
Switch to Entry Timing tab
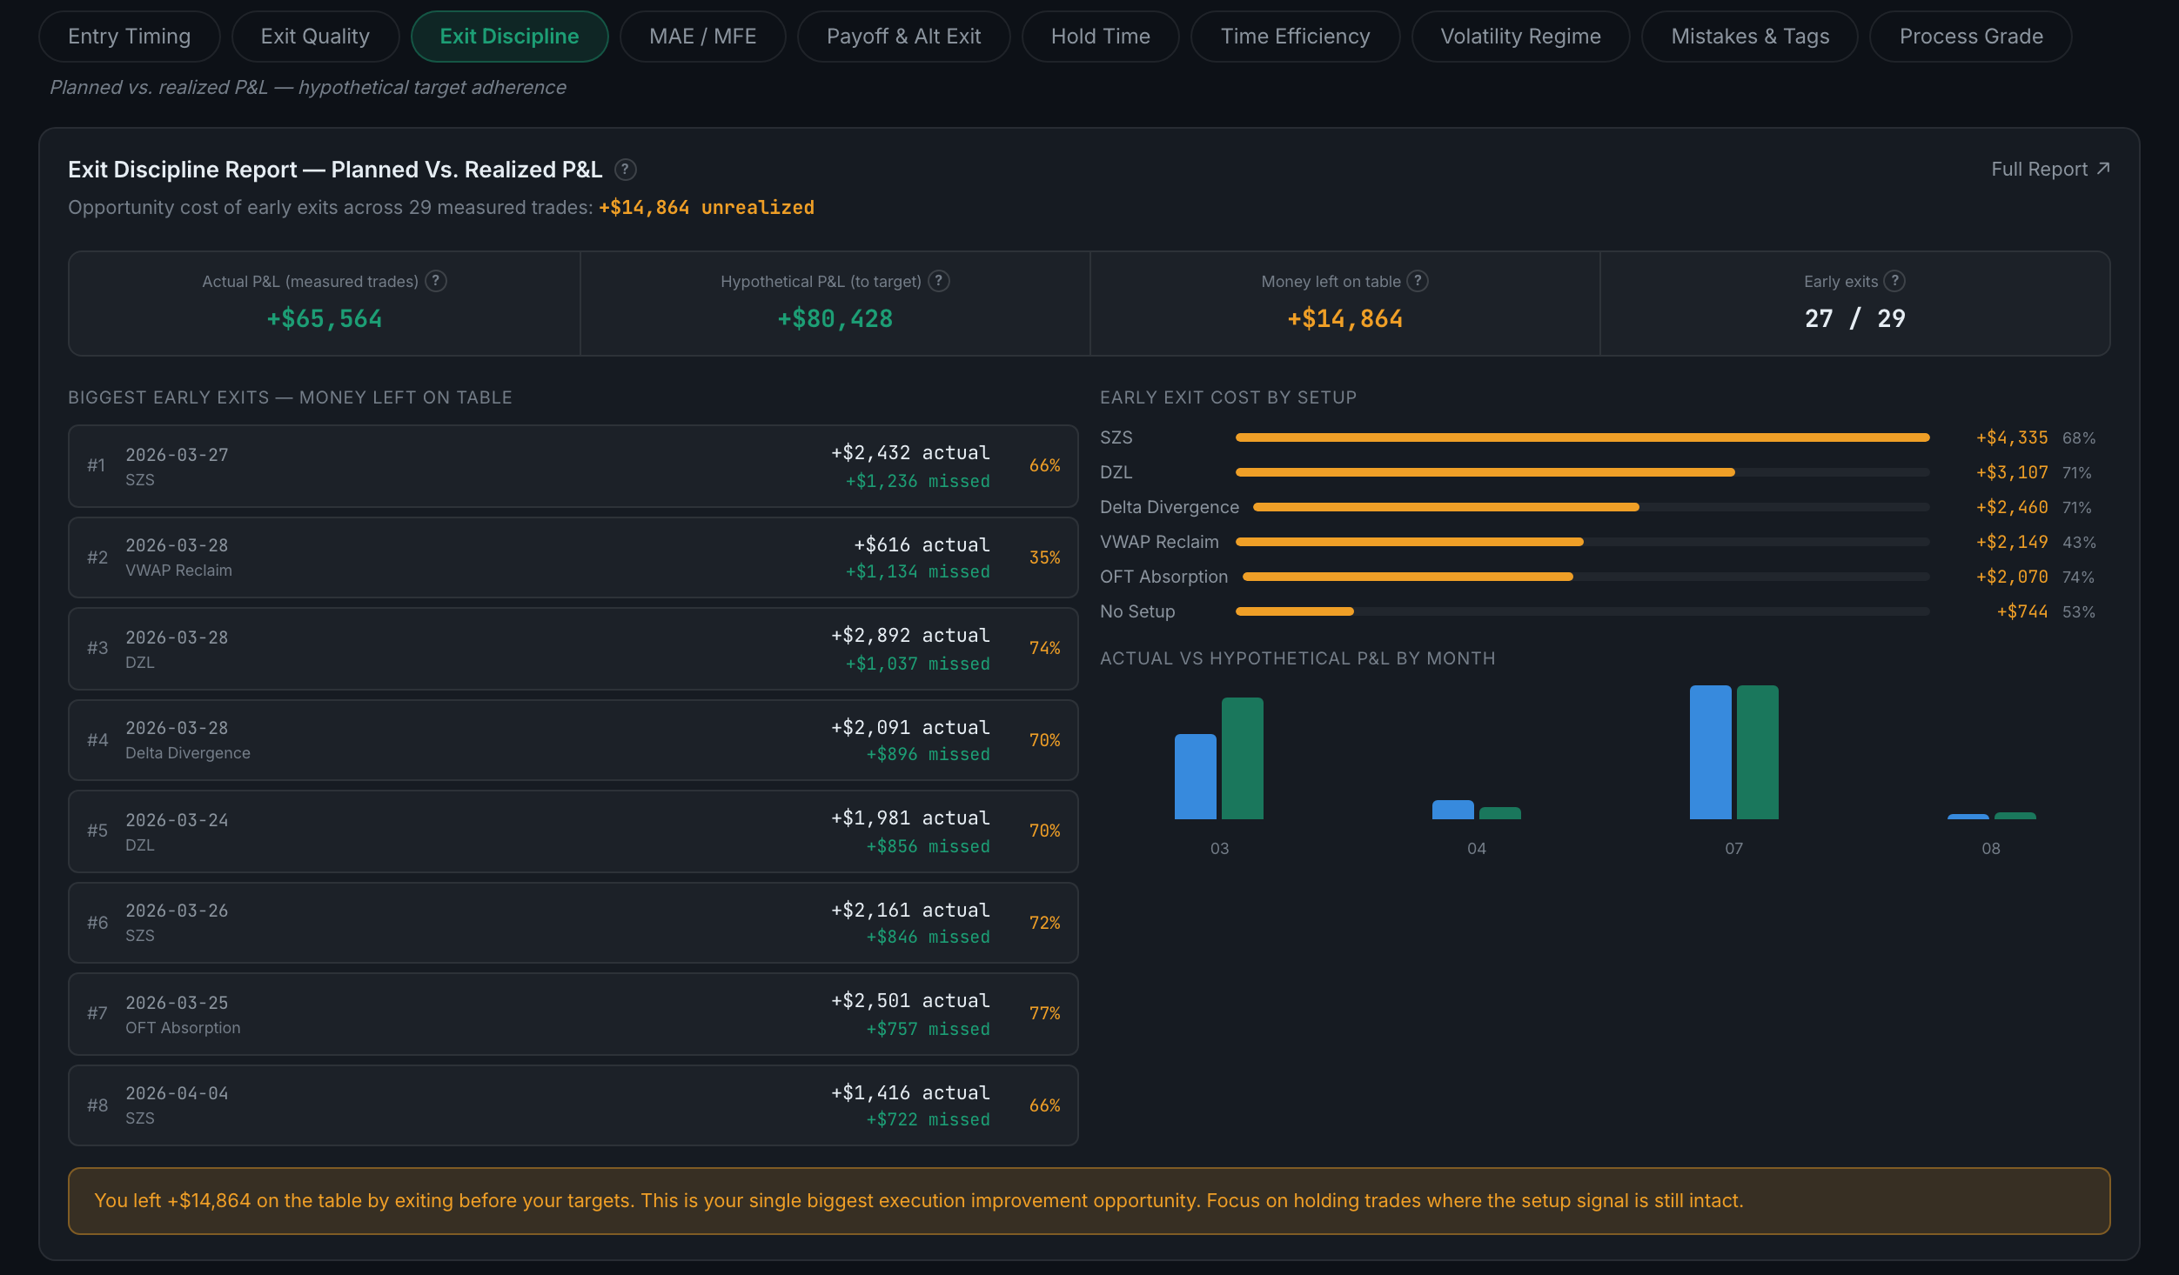tap(129, 37)
